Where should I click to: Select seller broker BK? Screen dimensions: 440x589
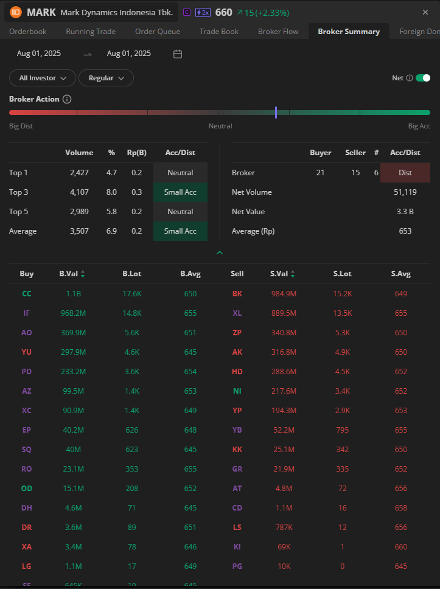[x=237, y=294]
